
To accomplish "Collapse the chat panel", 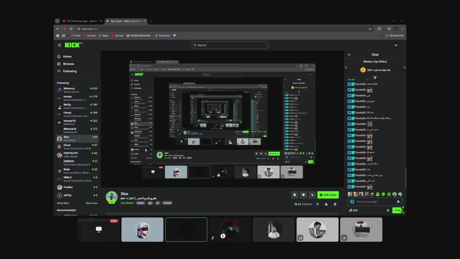I will (349, 55).
